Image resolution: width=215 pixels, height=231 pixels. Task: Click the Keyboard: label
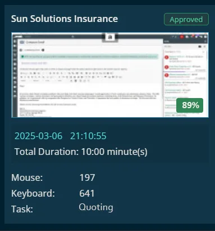(33, 193)
